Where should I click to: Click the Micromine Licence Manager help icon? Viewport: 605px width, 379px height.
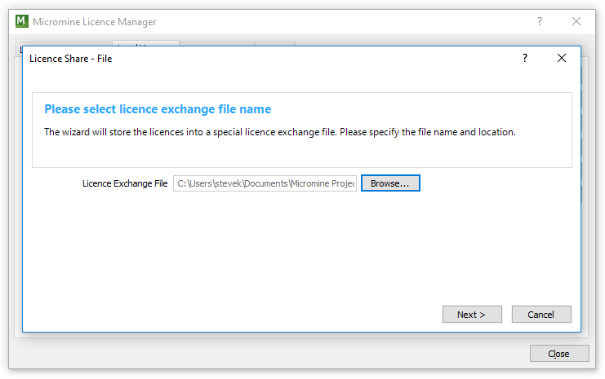pos(540,21)
